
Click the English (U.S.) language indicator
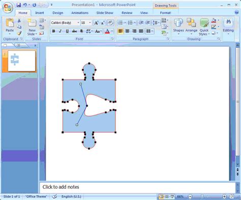tap(71, 196)
